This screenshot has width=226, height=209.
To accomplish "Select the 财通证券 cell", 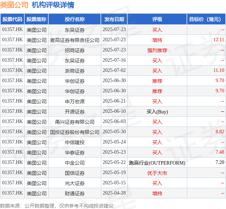I will point(75,193).
